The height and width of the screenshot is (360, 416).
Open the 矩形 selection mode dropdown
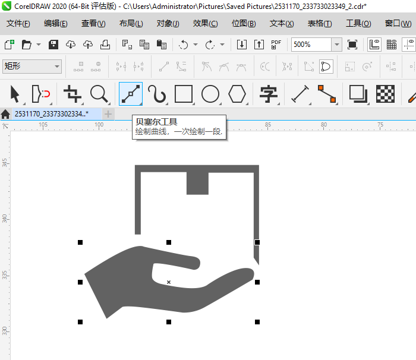pos(32,66)
